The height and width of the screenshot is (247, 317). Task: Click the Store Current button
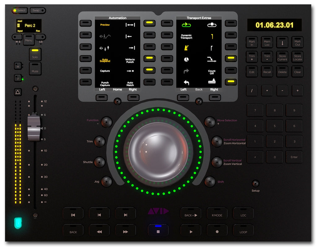pyautogui.click(x=282, y=57)
